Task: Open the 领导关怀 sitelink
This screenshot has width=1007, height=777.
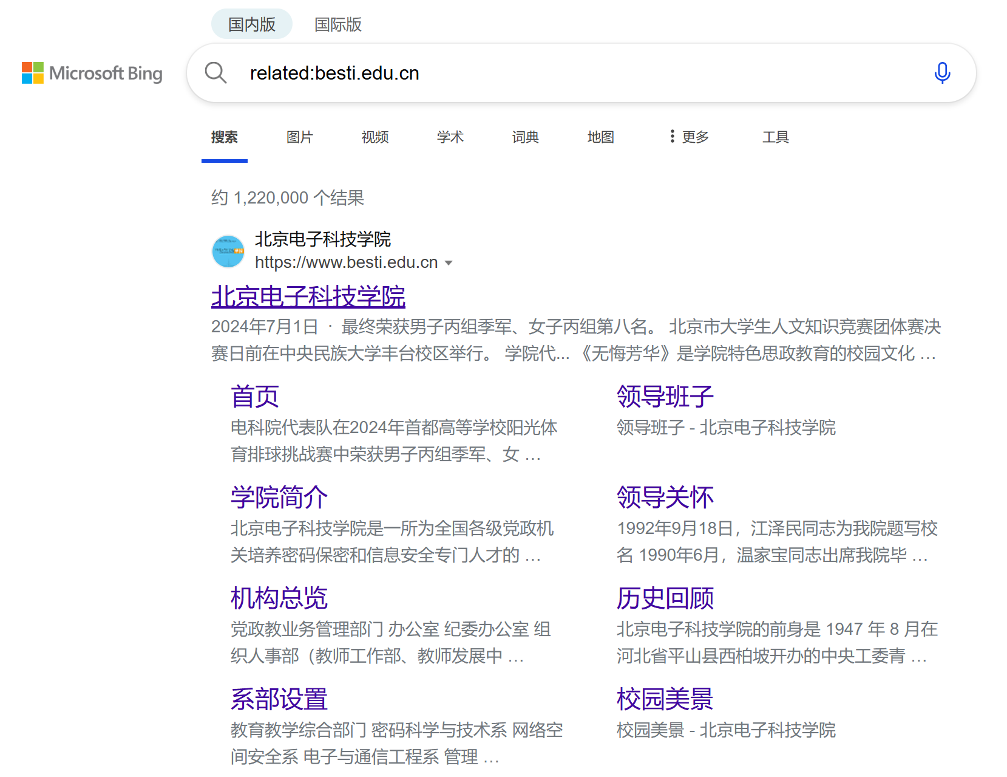Action: 665,498
